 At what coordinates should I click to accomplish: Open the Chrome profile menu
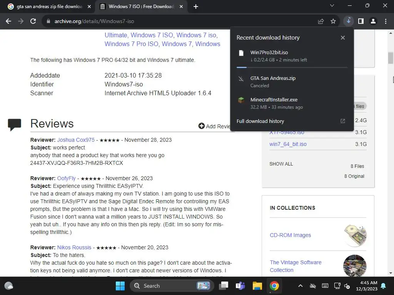373,22
